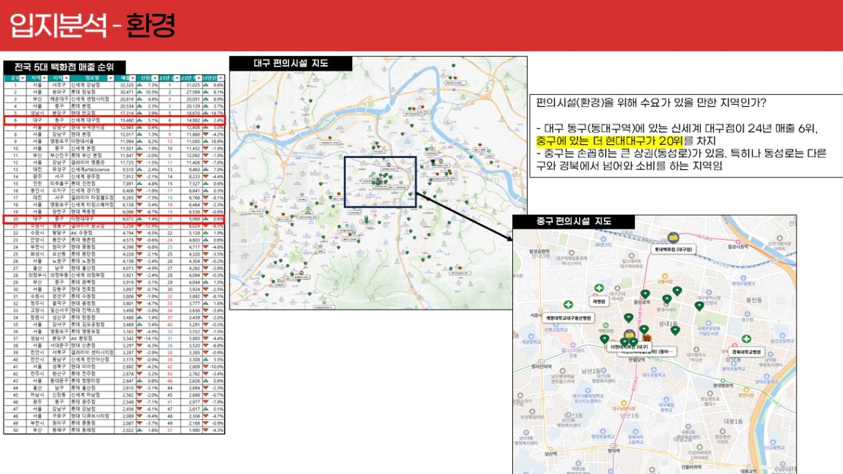Image resolution: width=843 pixels, height=474 pixels.
Task: Click the 신세계 하남점 store cell
Action: 94,395
